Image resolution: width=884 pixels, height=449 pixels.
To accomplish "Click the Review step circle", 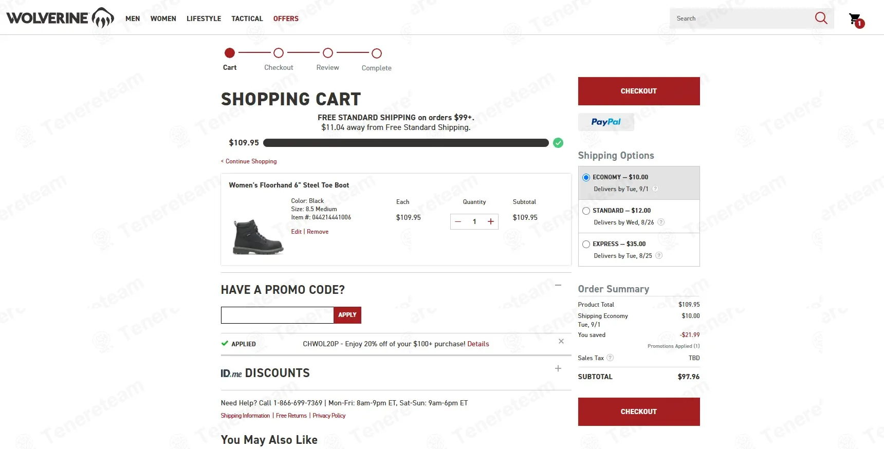I will (328, 53).
